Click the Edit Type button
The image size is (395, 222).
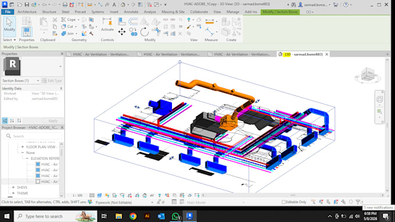click(52, 81)
